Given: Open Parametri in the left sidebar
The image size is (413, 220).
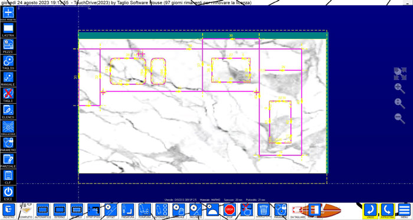Looking at the screenshot, I should point(8,145).
